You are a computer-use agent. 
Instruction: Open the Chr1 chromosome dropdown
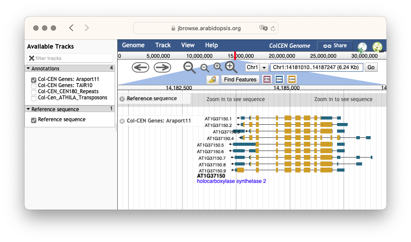[x=264, y=67]
